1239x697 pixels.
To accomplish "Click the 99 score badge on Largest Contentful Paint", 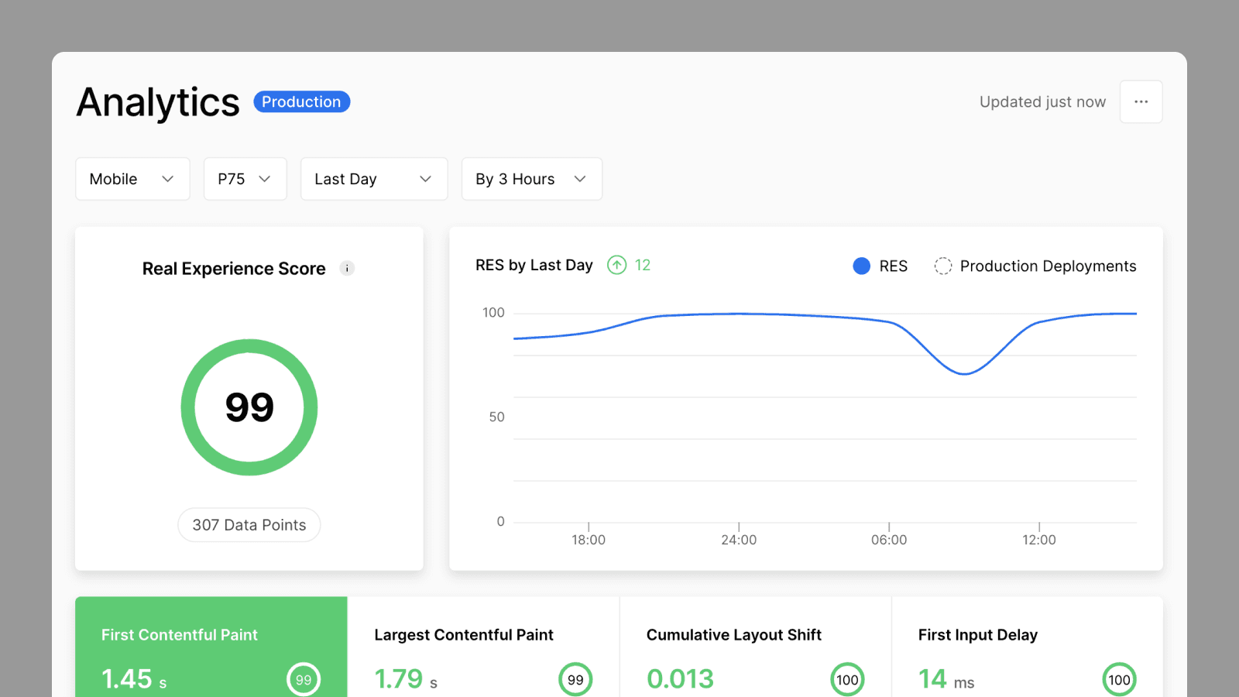I will 575,679.
